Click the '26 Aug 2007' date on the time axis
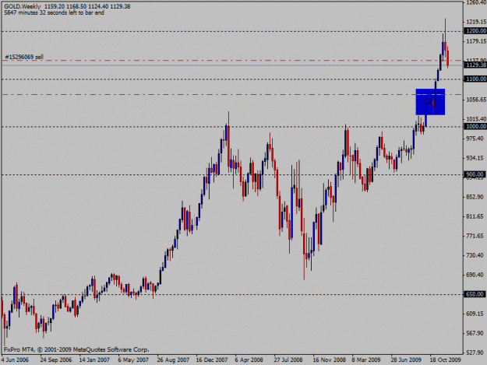Screen dimensions: 487x365 [x=173, y=360]
